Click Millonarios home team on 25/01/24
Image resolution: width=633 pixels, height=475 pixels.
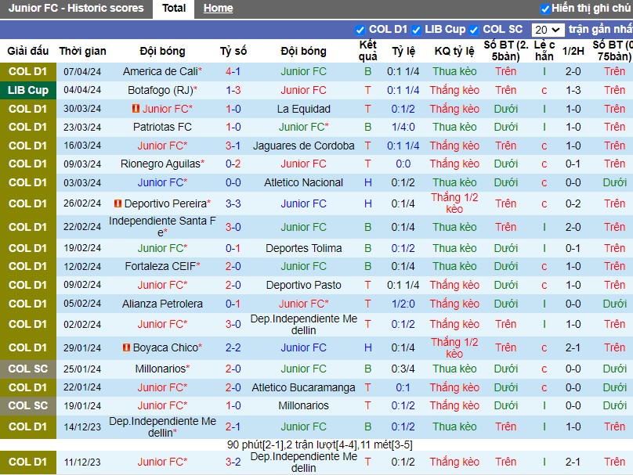click(x=161, y=369)
